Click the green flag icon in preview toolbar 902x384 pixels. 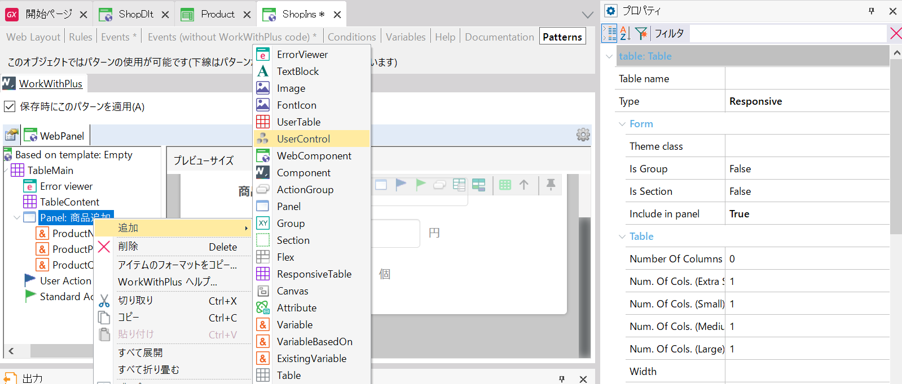tap(420, 185)
